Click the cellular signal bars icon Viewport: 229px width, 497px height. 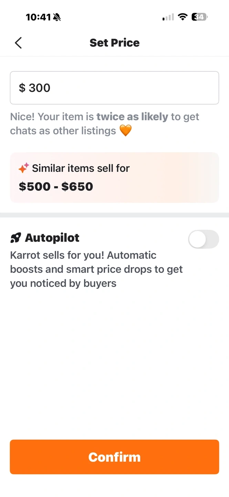[x=168, y=17]
